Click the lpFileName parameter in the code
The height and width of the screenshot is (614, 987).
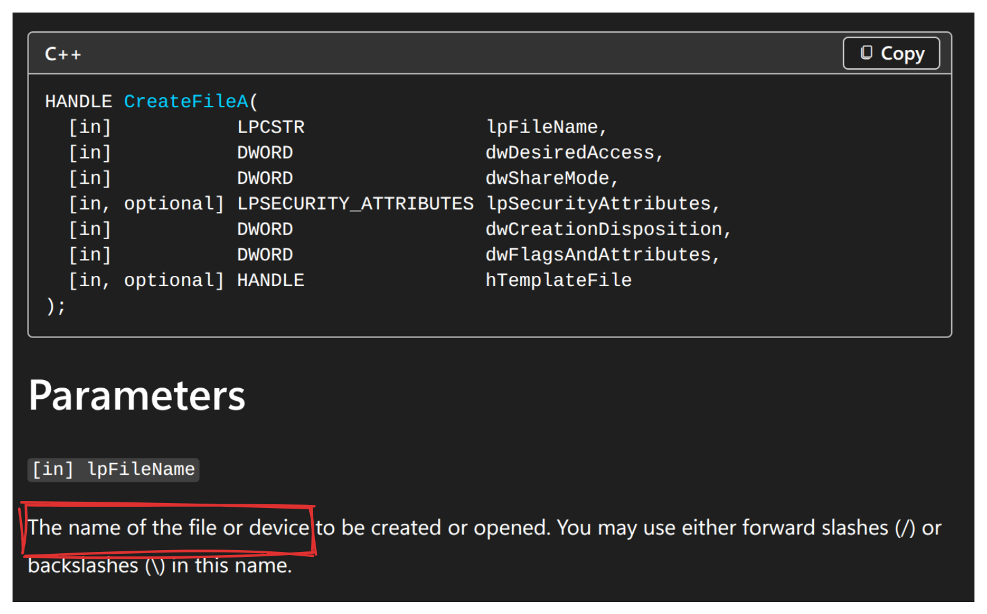(x=542, y=127)
